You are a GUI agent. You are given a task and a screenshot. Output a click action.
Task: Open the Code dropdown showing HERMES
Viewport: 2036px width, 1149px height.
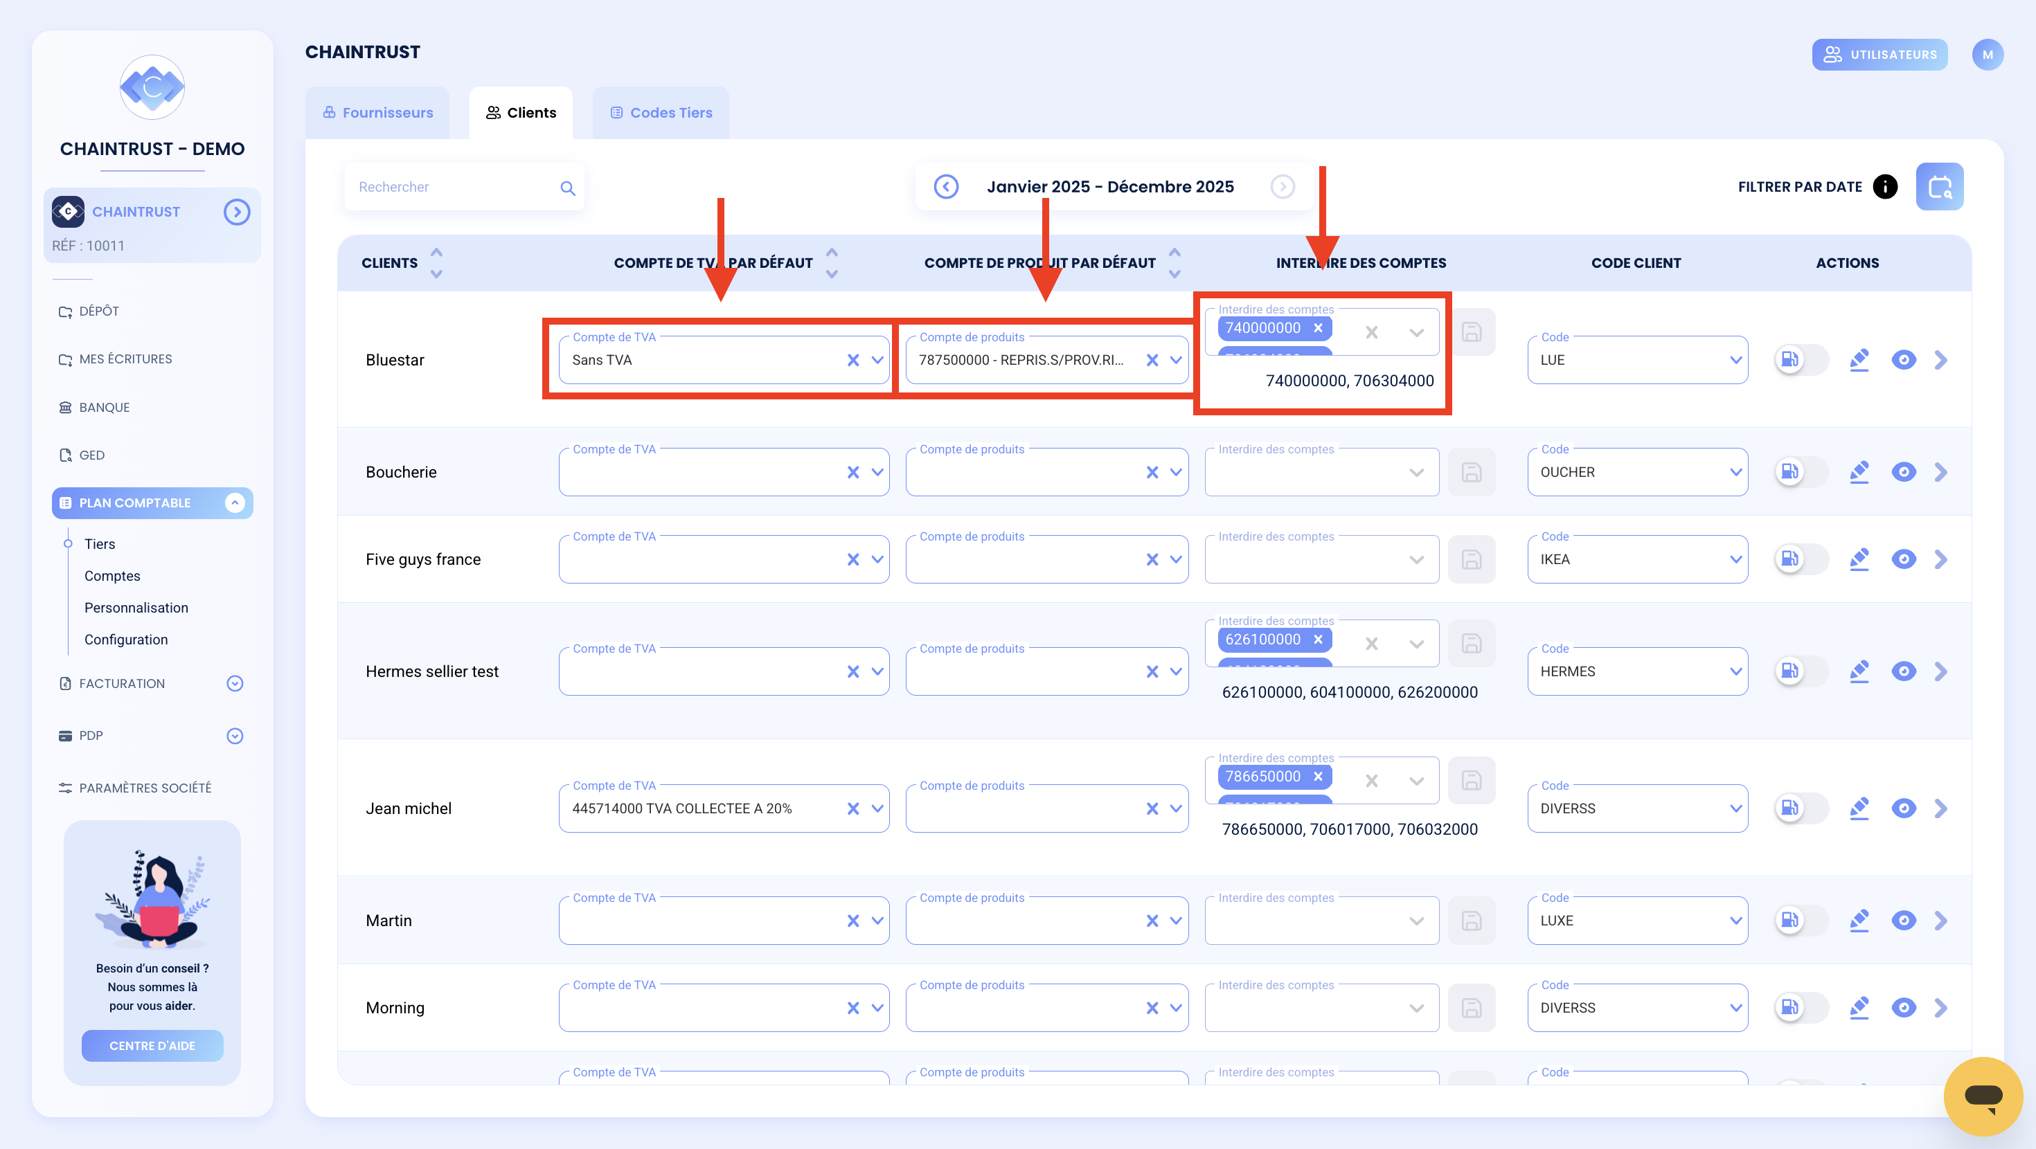pos(1637,671)
